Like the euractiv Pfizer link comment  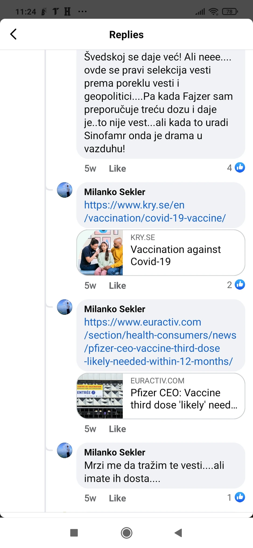117,429
